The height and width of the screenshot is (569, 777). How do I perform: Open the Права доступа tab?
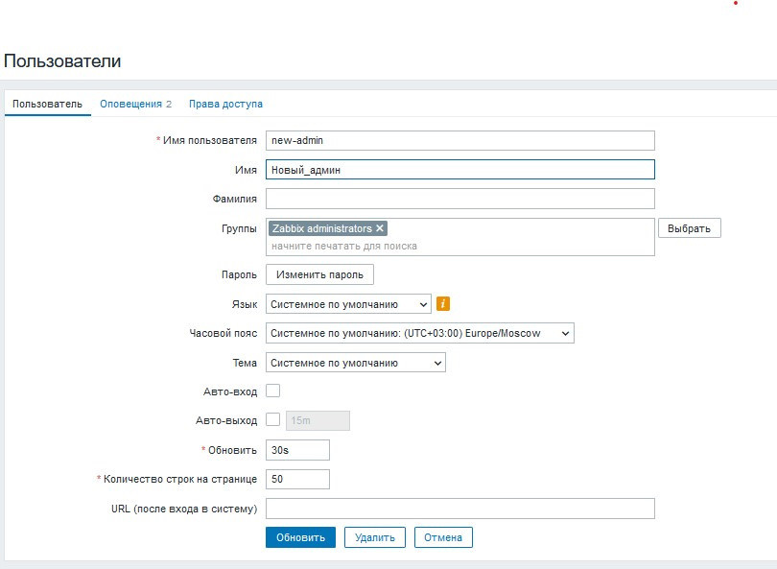click(225, 104)
